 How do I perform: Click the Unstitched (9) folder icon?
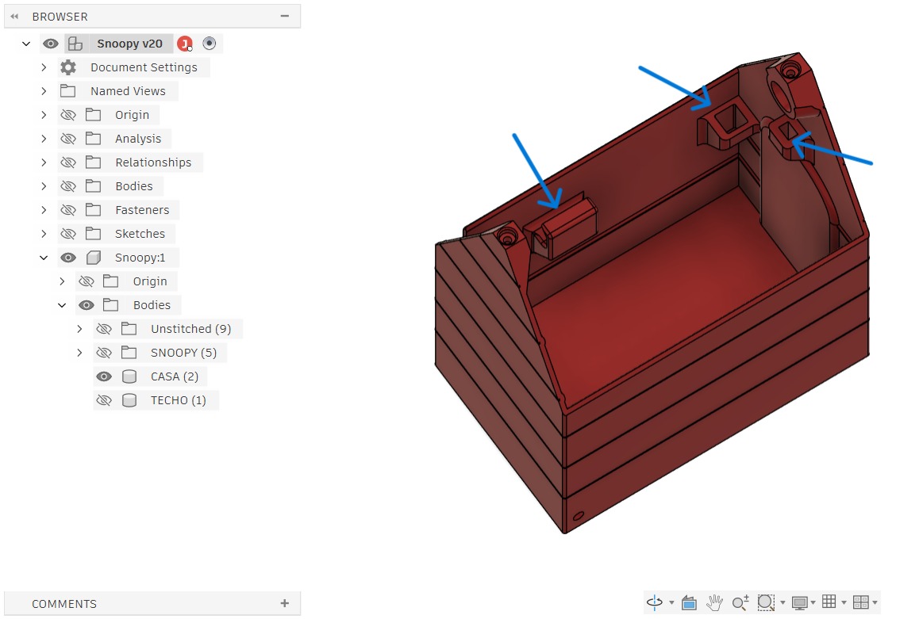[x=129, y=329]
